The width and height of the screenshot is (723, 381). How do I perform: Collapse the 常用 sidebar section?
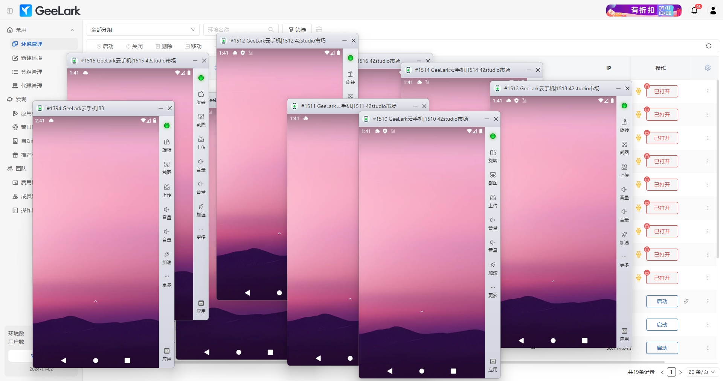click(x=72, y=30)
